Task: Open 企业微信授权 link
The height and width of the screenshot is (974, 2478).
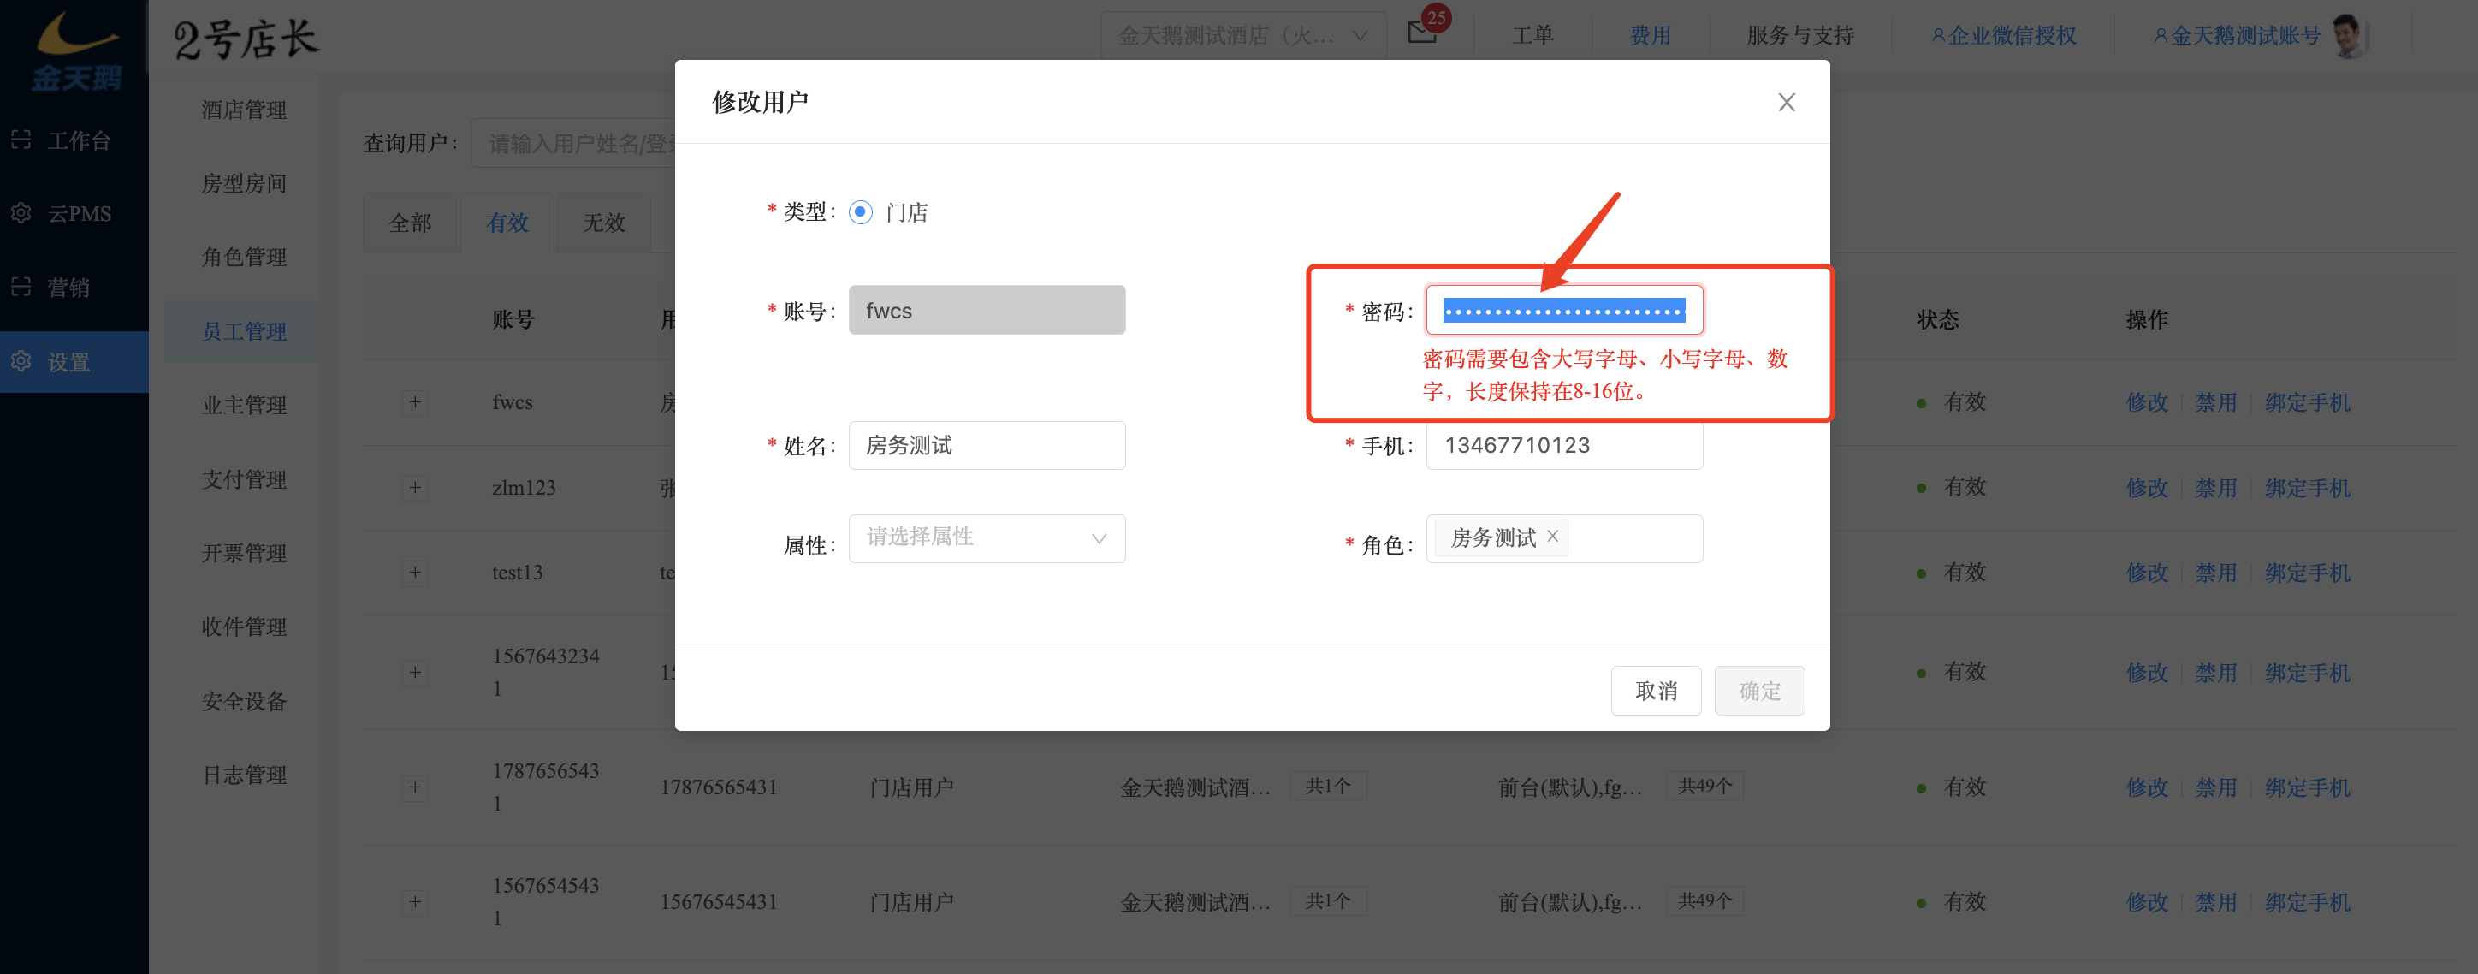Action: coord(2004,36)
